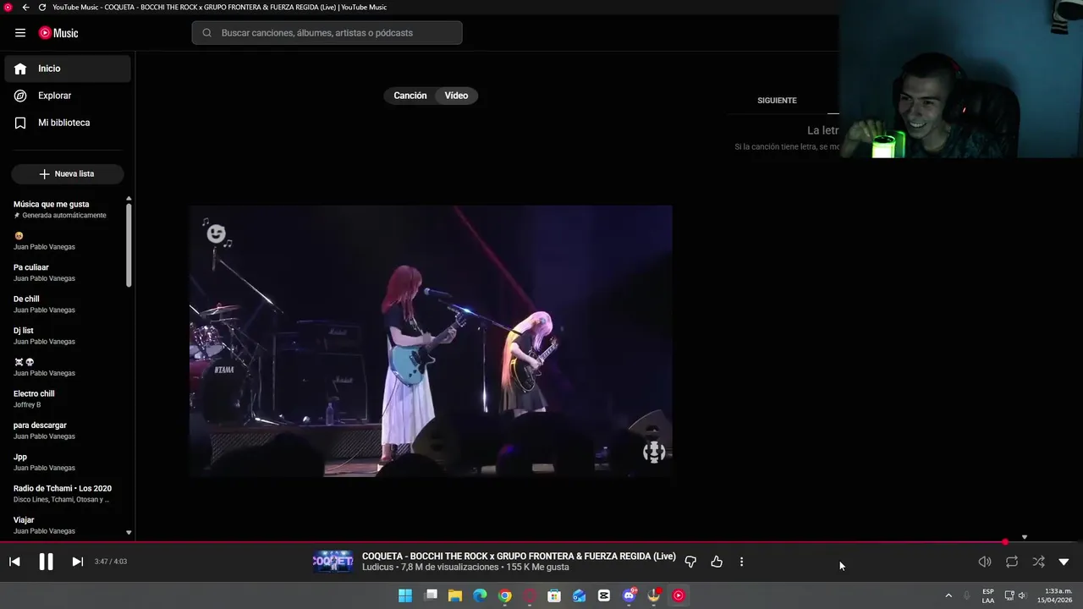This screenshot has width=1083, height=609.
Task: Pause the playing song
Action: pos(46,562)
